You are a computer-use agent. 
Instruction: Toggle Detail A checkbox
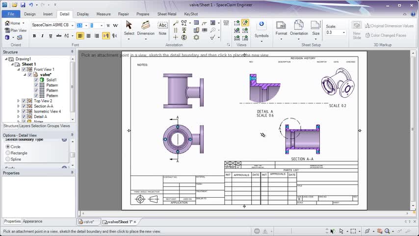[x=24, y=117]
